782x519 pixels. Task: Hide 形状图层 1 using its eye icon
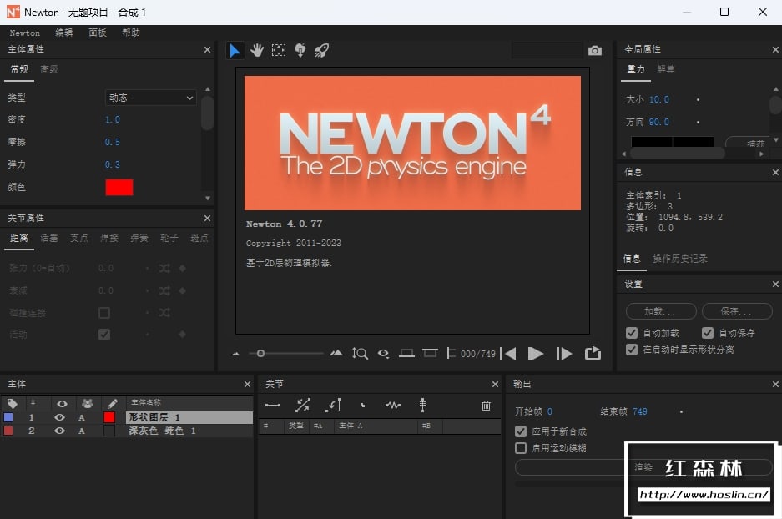[59, 417]
